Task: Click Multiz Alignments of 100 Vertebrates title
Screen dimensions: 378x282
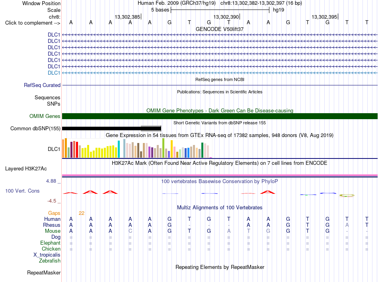Action: pyautogui.click(x=220, y=208)
